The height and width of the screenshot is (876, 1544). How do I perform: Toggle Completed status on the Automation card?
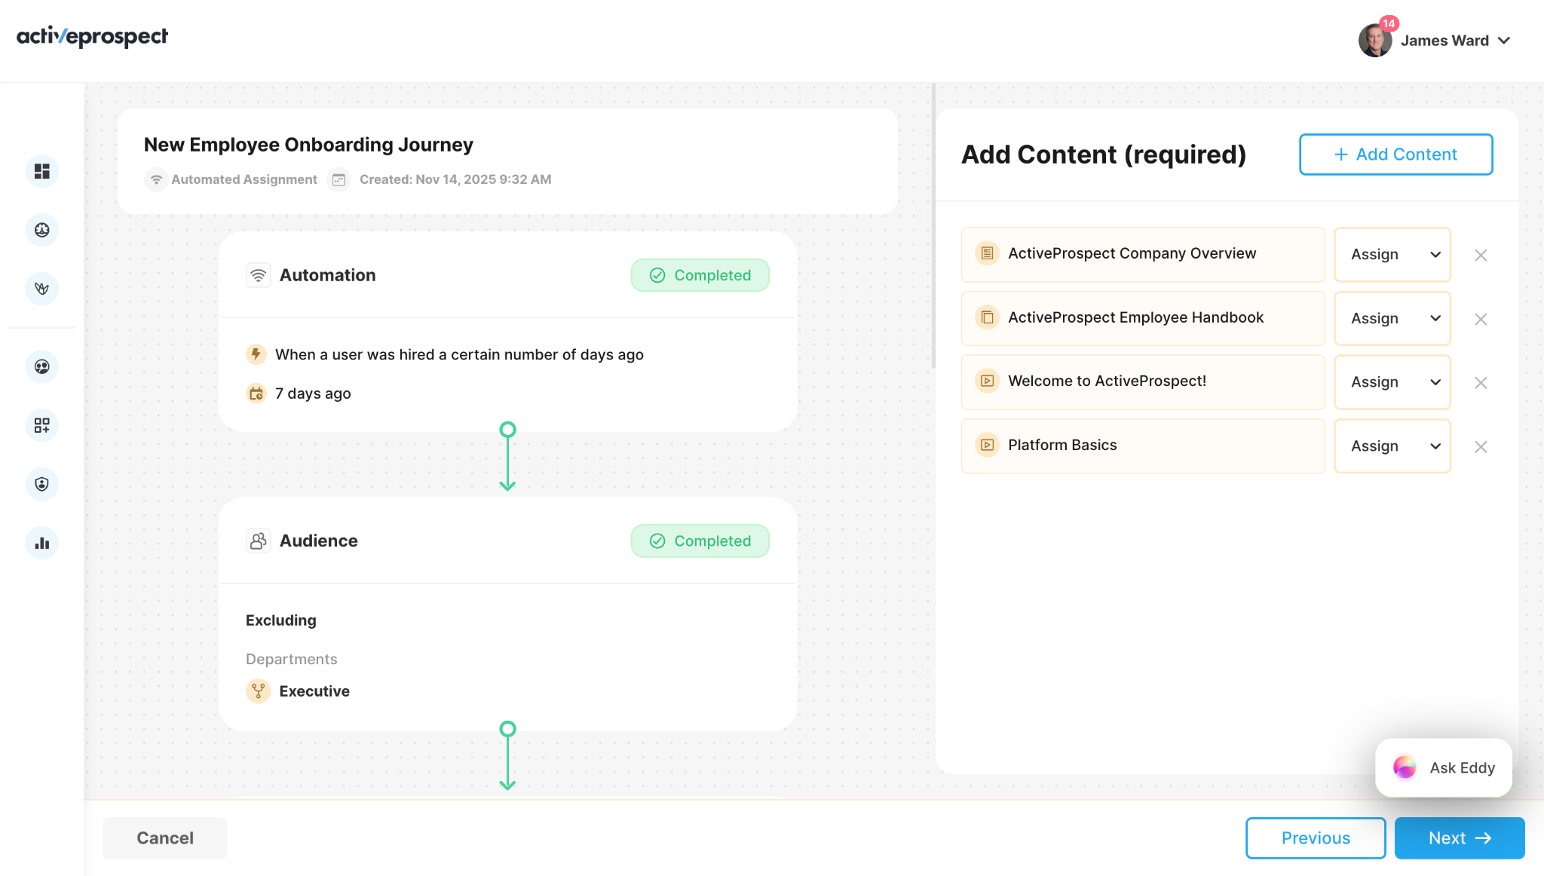pos(700,274)
